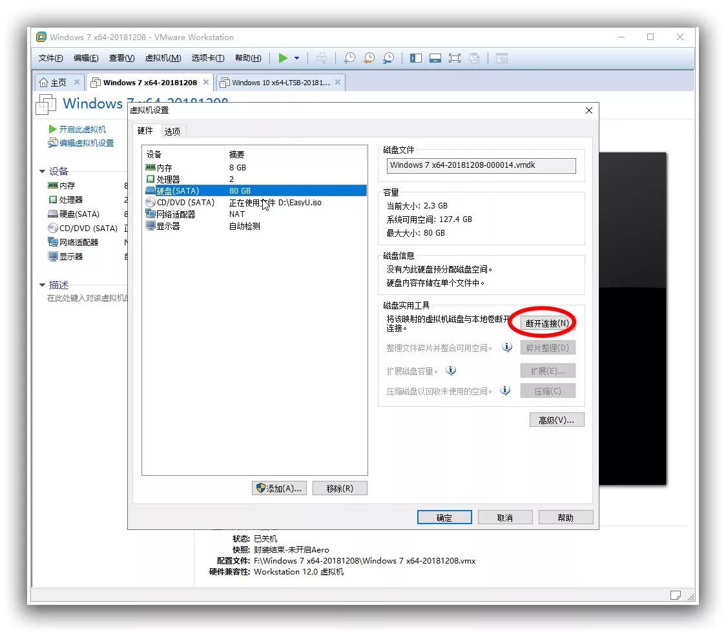Screen dimensions: 726x632
Task: Click the message log icon in status bar
Action: point(676,595)
